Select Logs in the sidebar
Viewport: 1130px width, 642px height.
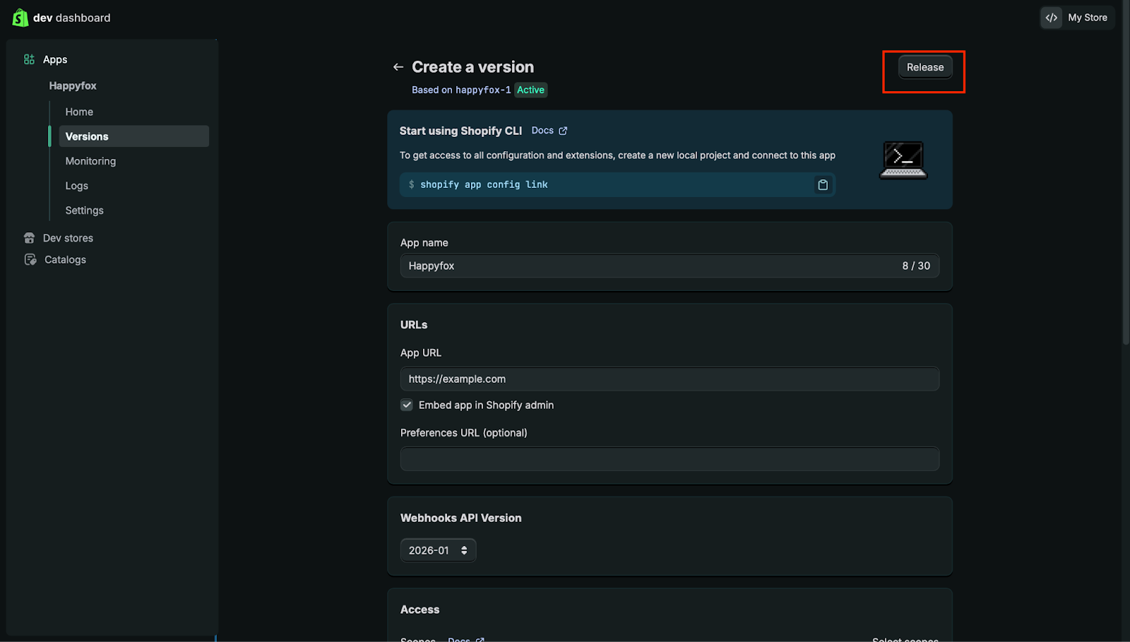coord(77,186)
